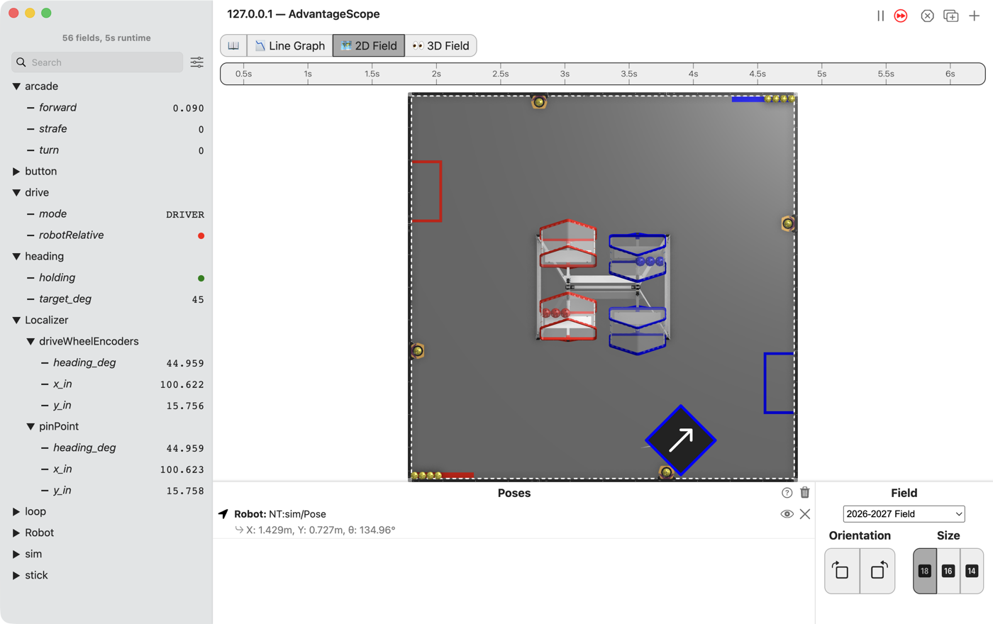
Task: Switch to the Line Graph tab
Action: coord(289,45)
